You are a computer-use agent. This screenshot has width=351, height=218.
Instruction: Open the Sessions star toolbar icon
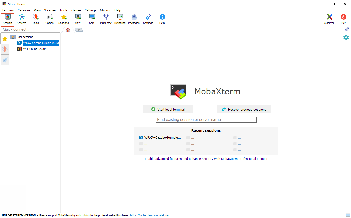coord(64,20)
